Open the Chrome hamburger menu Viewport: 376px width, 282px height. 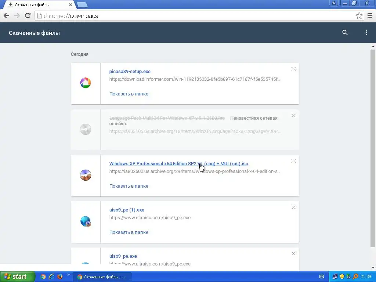tap(370, 16)
